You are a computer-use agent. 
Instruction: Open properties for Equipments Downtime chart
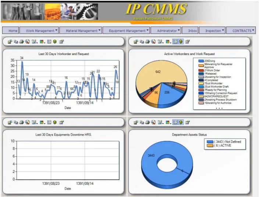[61, 123]
